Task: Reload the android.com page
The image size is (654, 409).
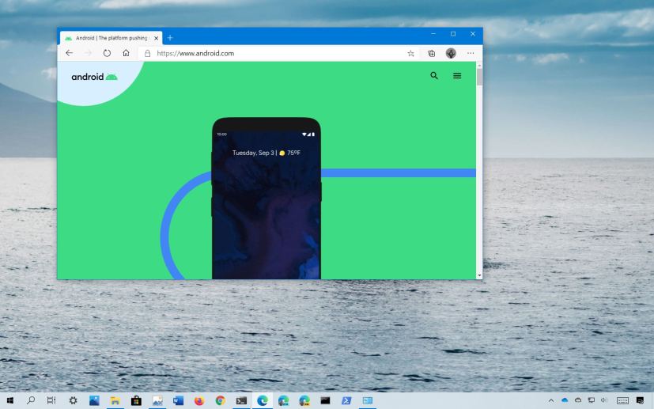Action: 108,53
